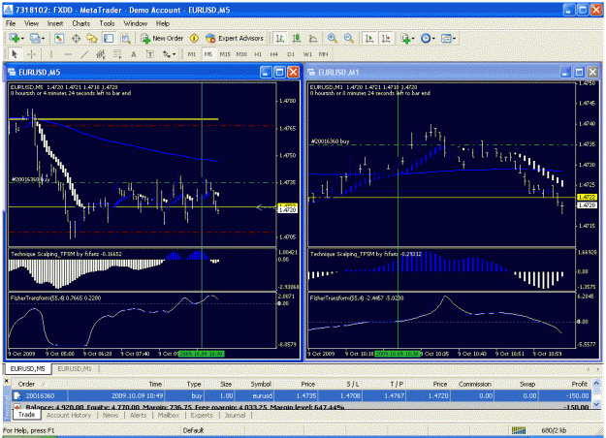Zoom in on the chart
The image size is (606, 438).
click(332, 38)
